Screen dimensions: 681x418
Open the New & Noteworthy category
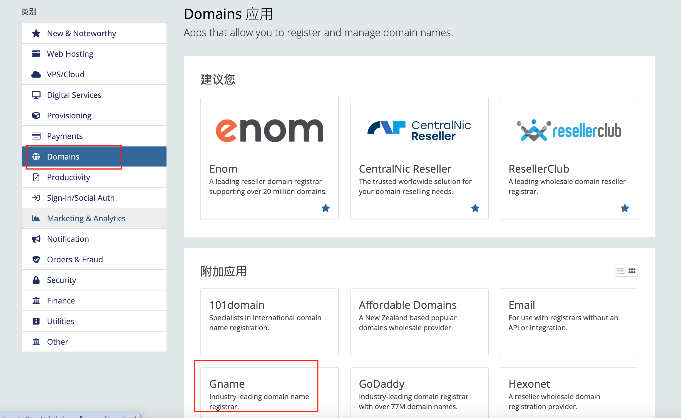94,33
